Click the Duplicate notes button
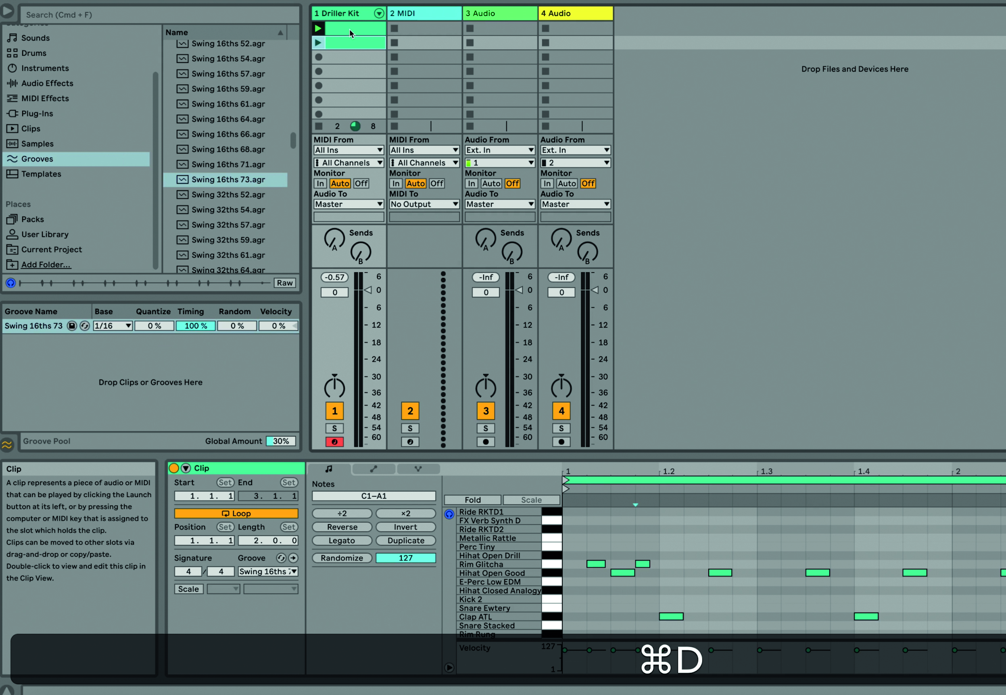The height and width of the screenshot is (695, 1006). pyautogui.click(x=406, y=541)
